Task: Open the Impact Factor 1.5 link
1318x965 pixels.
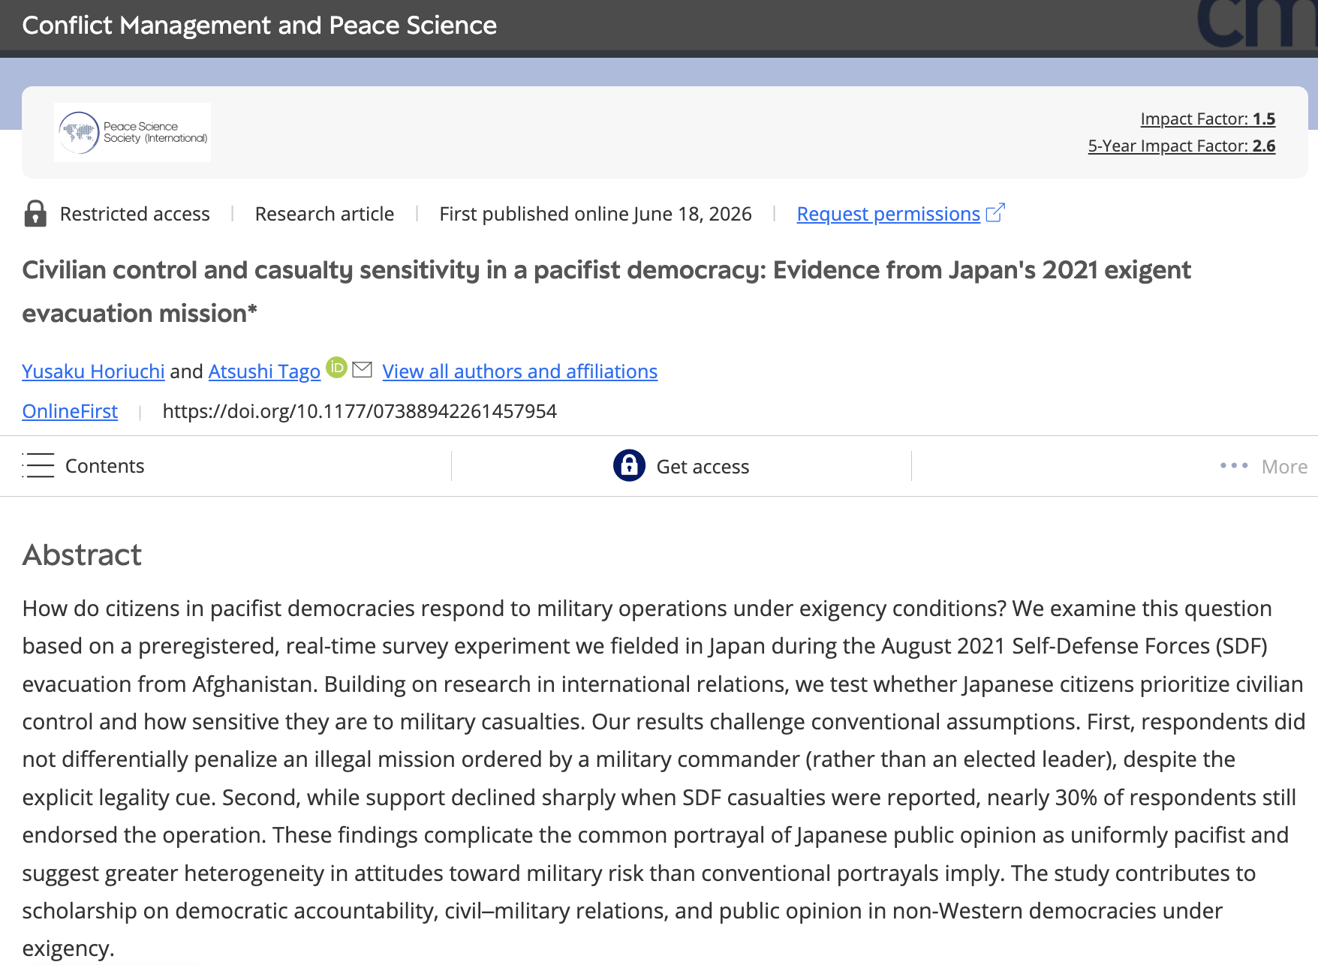Action: tap(1208, 119)
